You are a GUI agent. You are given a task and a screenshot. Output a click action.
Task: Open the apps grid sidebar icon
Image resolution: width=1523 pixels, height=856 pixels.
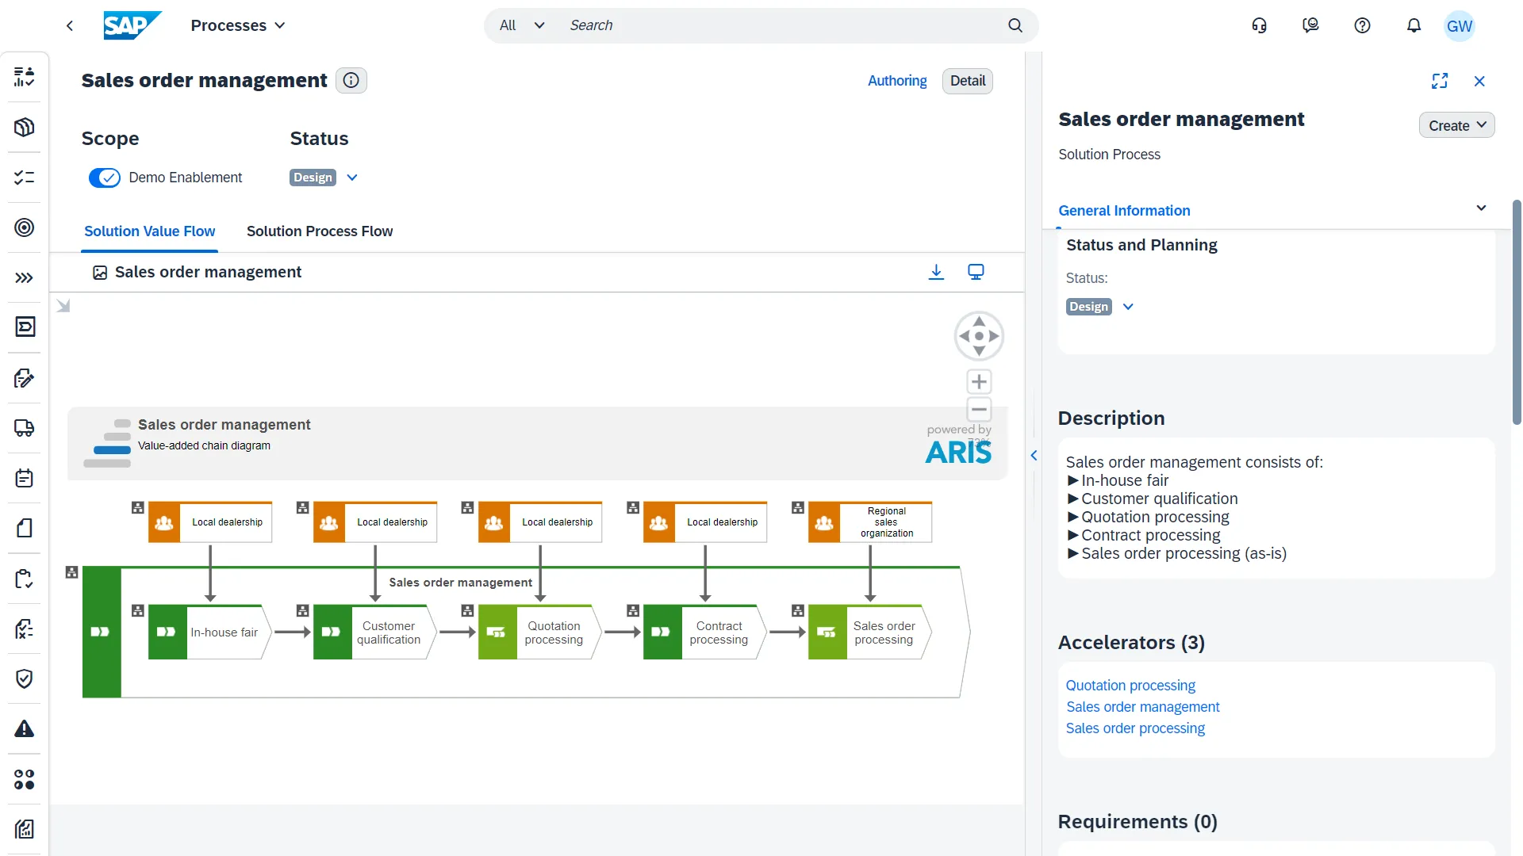25,779
